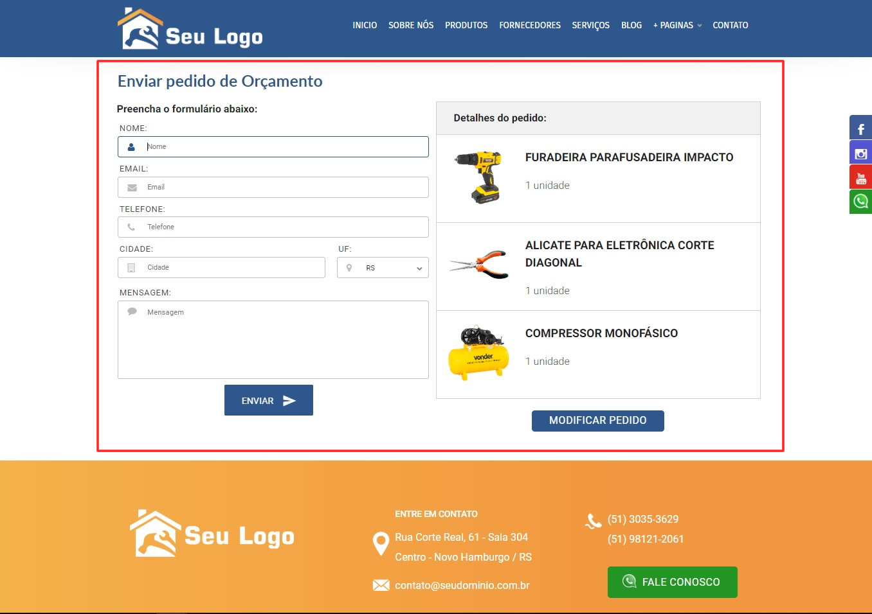Screen dimensions: 872x614
Task: Open the Instagram social sidebar icon
Action: pyautogui.click(x=860, y=153)
